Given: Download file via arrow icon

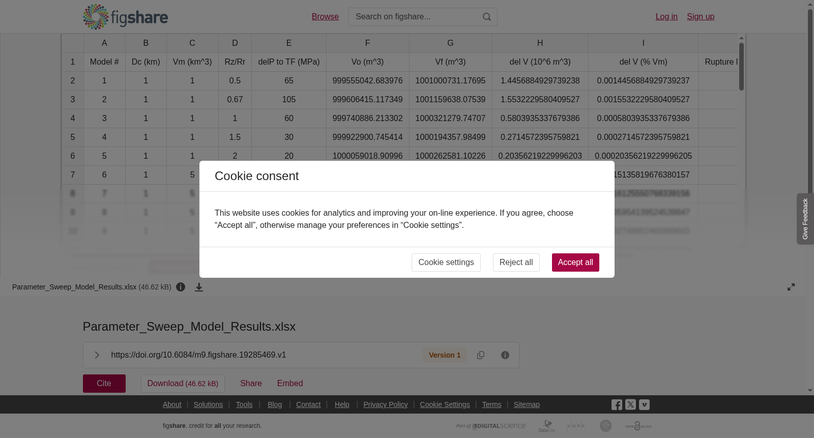Looking at the screenshot, I should point(199,287).
